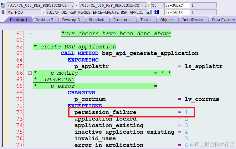Click the CREATE_BSP_APPLIC method name field
This screenshot has width=236, height=149.
click(x=96, y=12)
